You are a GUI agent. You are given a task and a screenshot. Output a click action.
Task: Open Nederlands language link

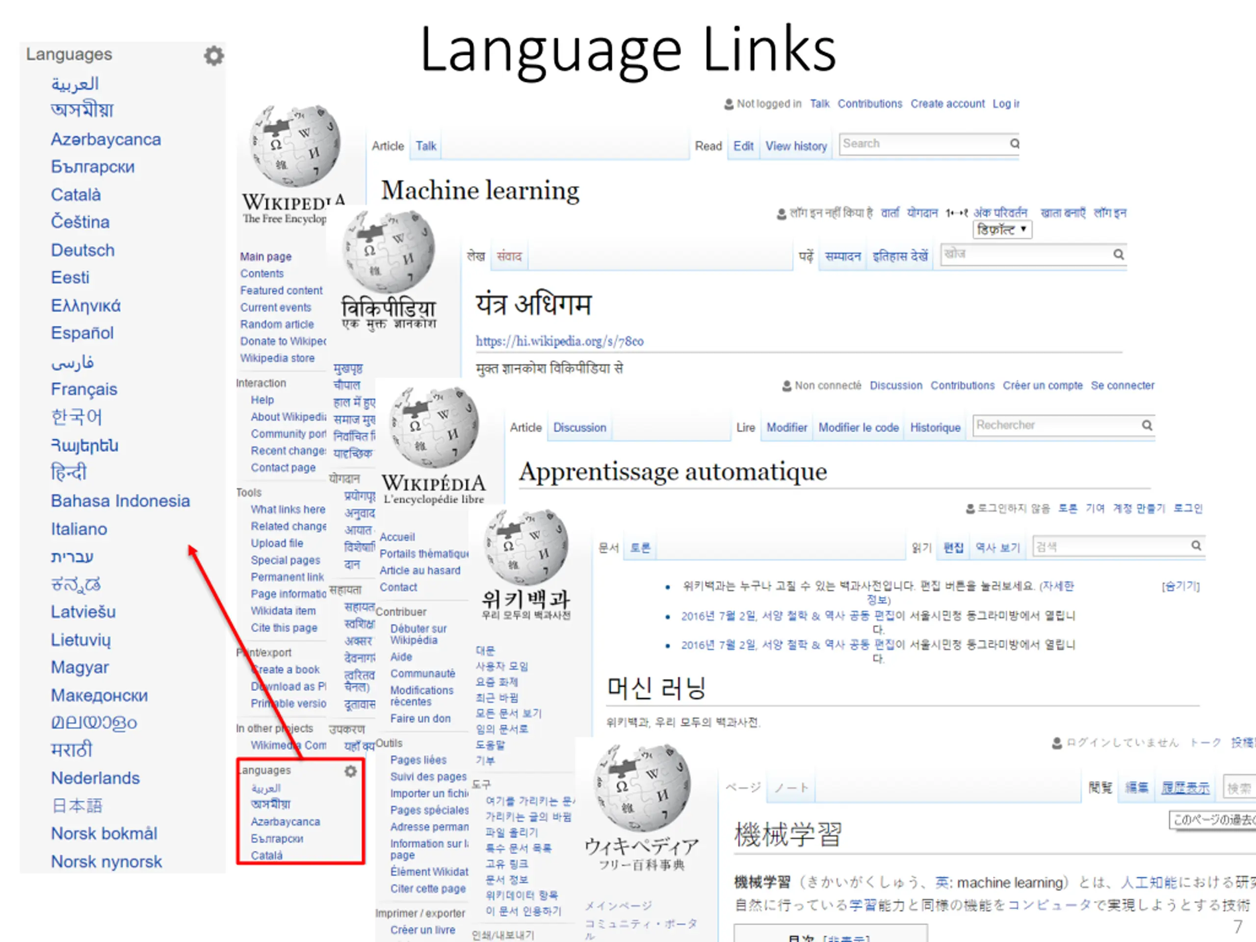[95, 778]
